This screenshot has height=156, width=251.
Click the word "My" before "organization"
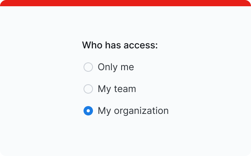coord(104,111)
